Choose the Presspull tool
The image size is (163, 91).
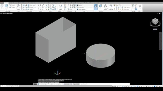tap(12, 7)
